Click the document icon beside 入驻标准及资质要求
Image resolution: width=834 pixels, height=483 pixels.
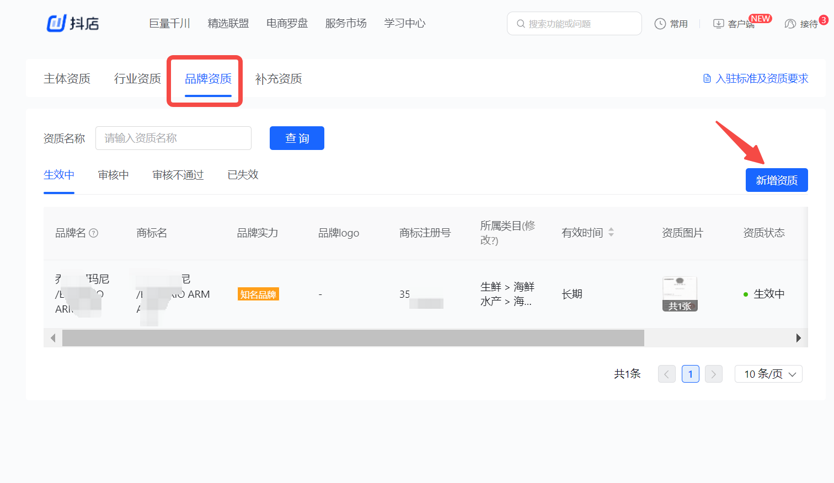click(707, 78)
